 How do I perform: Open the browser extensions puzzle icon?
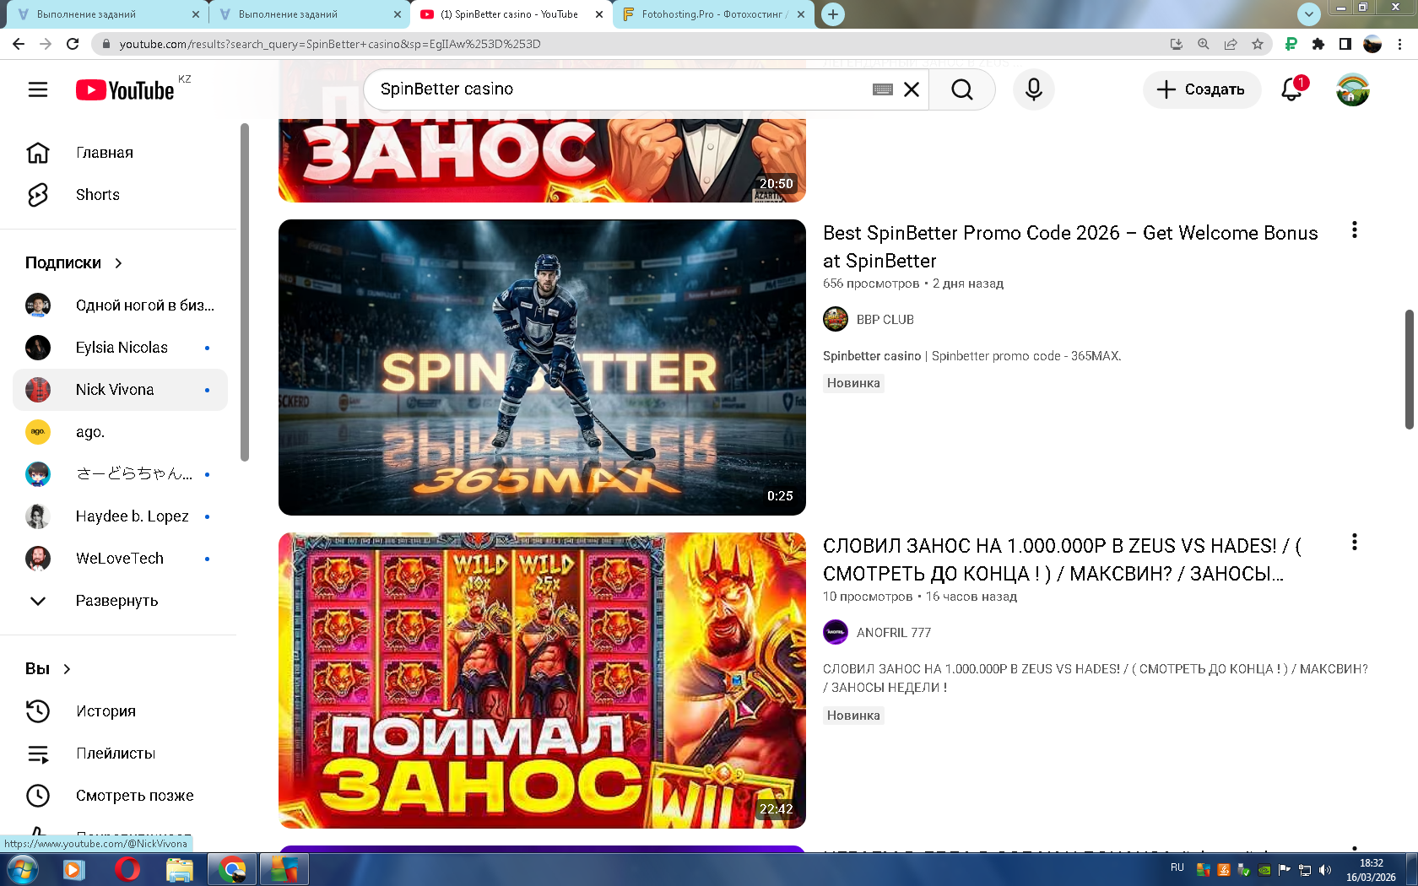click(1318, 44)
